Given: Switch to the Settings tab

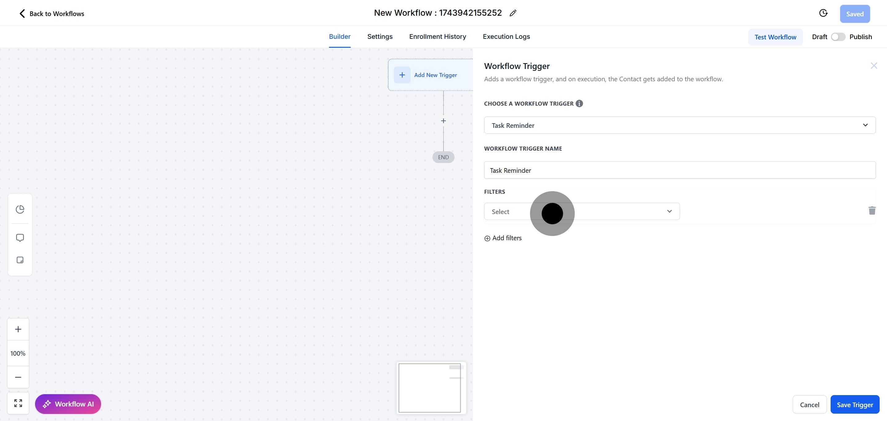Looking at the screenshot, I should (380, 36).
